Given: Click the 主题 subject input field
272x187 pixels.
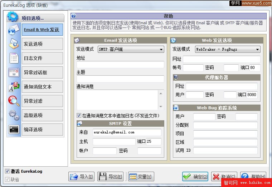Looking at the screenshot, I should 120,79.
